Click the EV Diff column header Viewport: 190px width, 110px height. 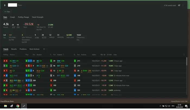coord(109,55)
